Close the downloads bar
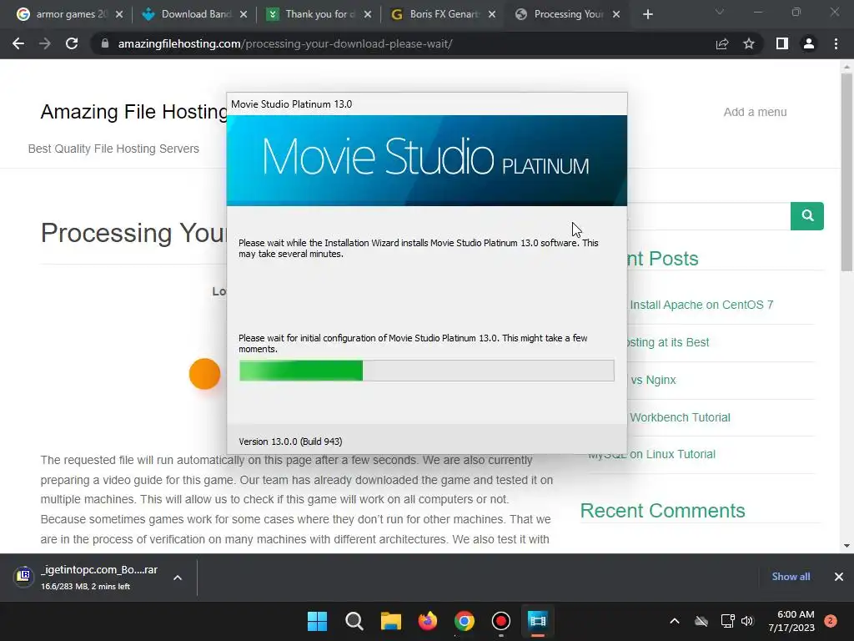Image resolution: width=854 pixels, height=641 pixels. click(x=839, y=577)
